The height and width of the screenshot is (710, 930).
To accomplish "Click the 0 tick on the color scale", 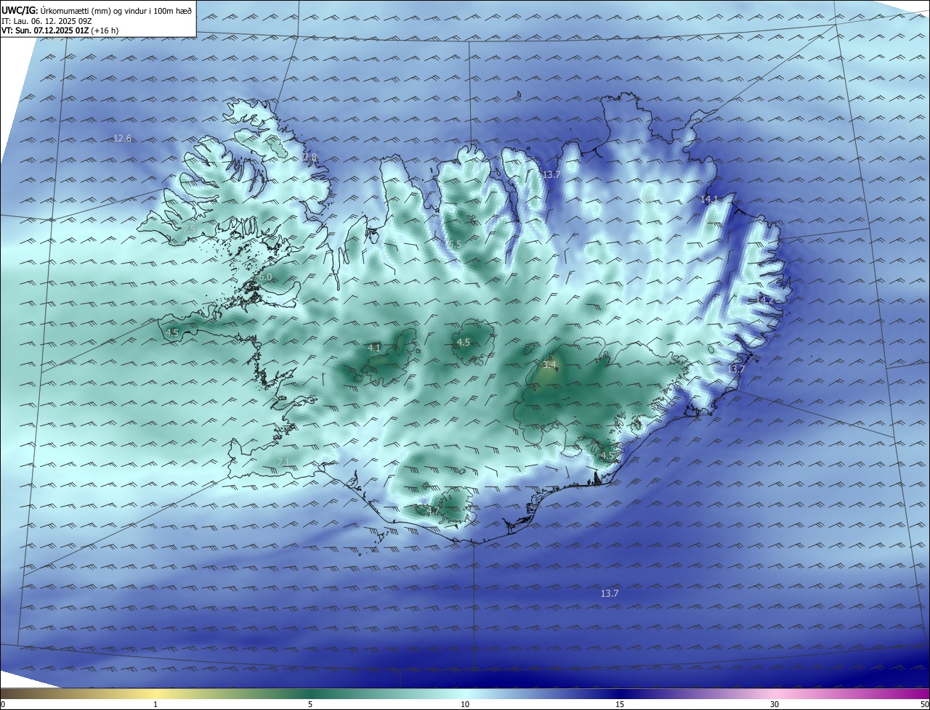I will point(3,704).
